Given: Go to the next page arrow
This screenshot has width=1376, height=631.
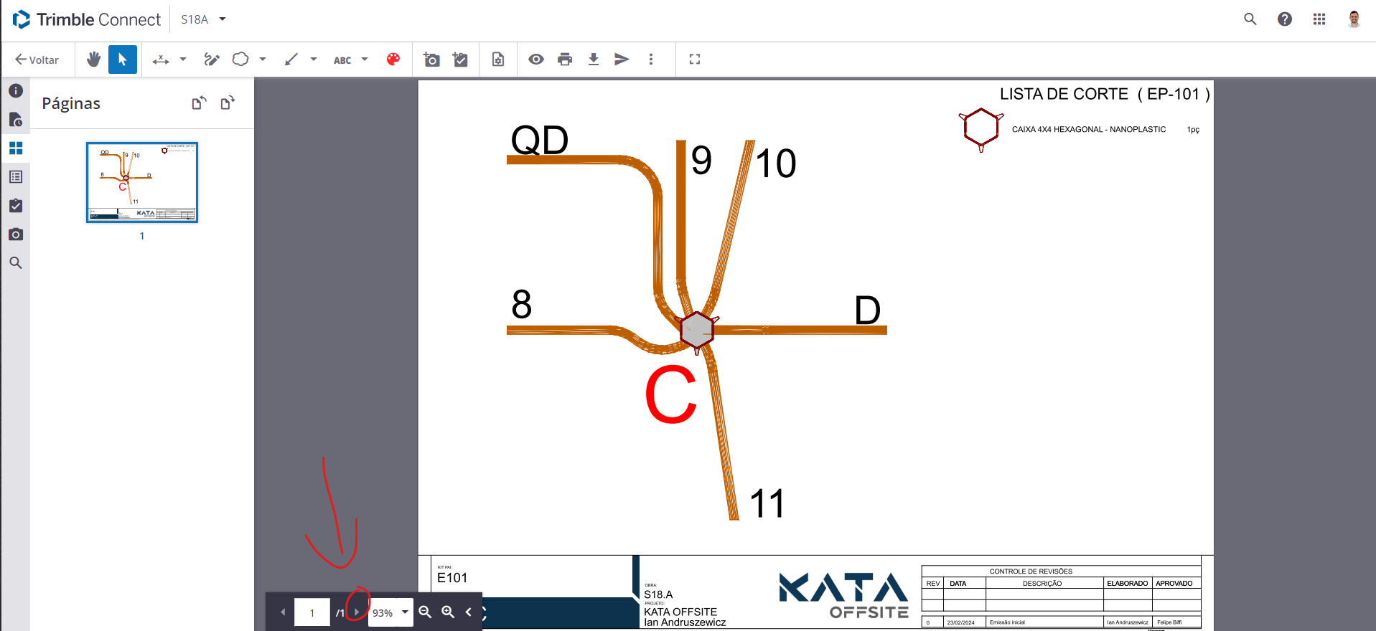Looking at the screenshot, I should coord(356,612).
